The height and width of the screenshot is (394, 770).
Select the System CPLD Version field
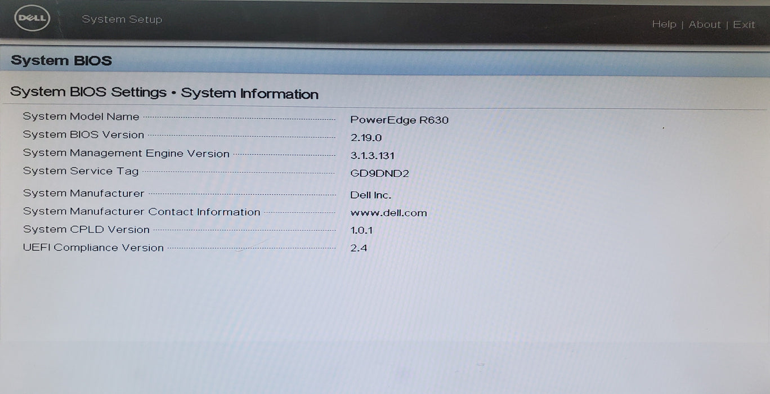pyautogui.click(x=86, y=230)
